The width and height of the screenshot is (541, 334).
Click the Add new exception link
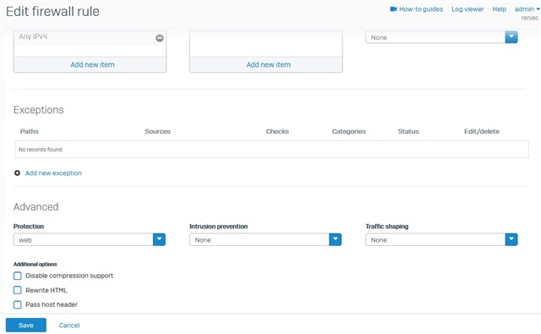click(x=53, y=173)
